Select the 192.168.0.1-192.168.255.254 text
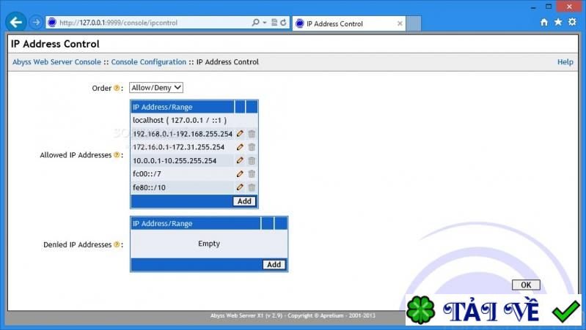The width and height of the screenshot is (586, 330). coord(183,133)
